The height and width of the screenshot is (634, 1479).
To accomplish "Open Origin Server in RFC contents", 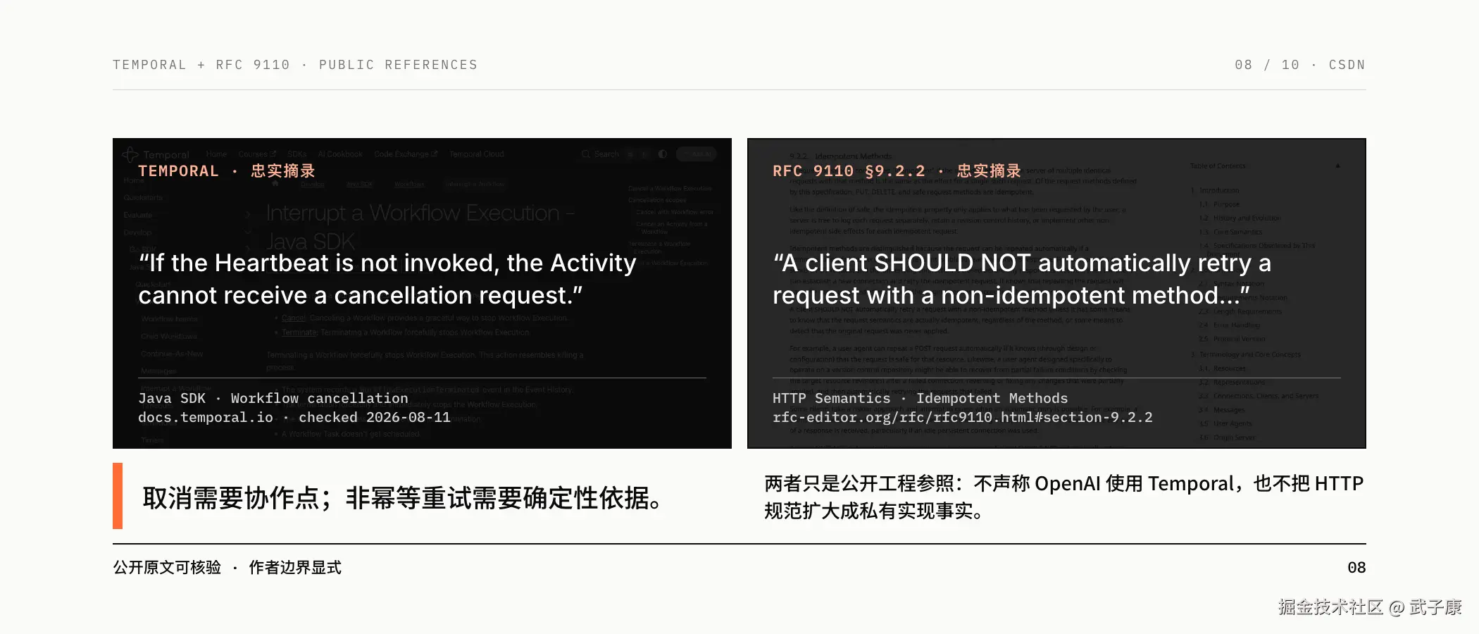I will tap(1234, 437).
